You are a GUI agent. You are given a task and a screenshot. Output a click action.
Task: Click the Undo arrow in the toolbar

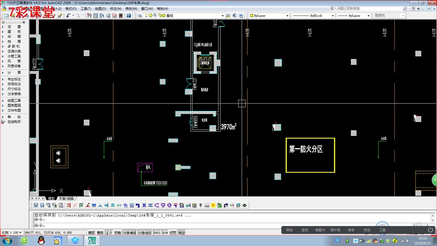(x=68, y=16)
